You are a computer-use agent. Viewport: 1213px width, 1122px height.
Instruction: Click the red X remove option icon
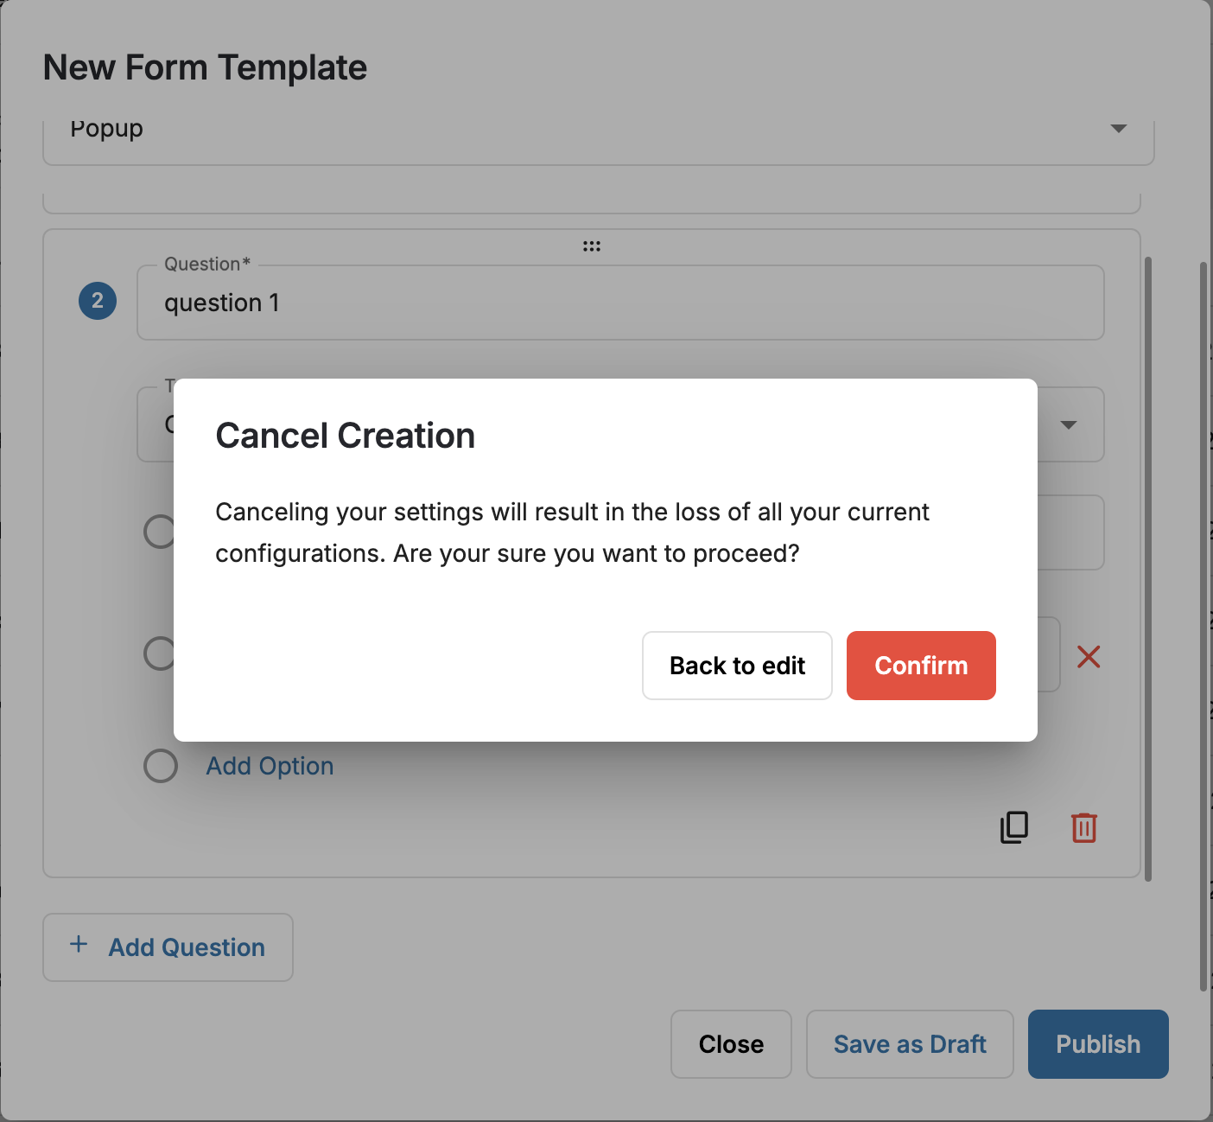(x=1089, y=657)
